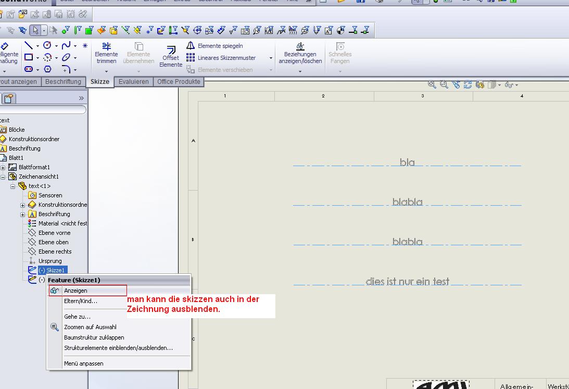The width and height of the screenshot is (569, 389).
Task: Expand the Beschriftung node under text<1>
Action: (22, 215)
